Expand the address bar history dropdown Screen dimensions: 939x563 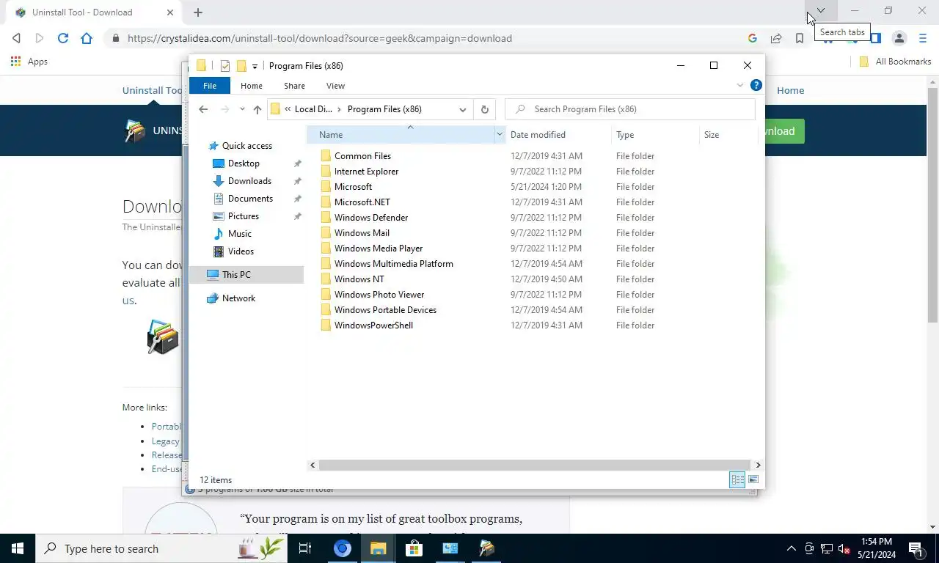click(462, 109)
